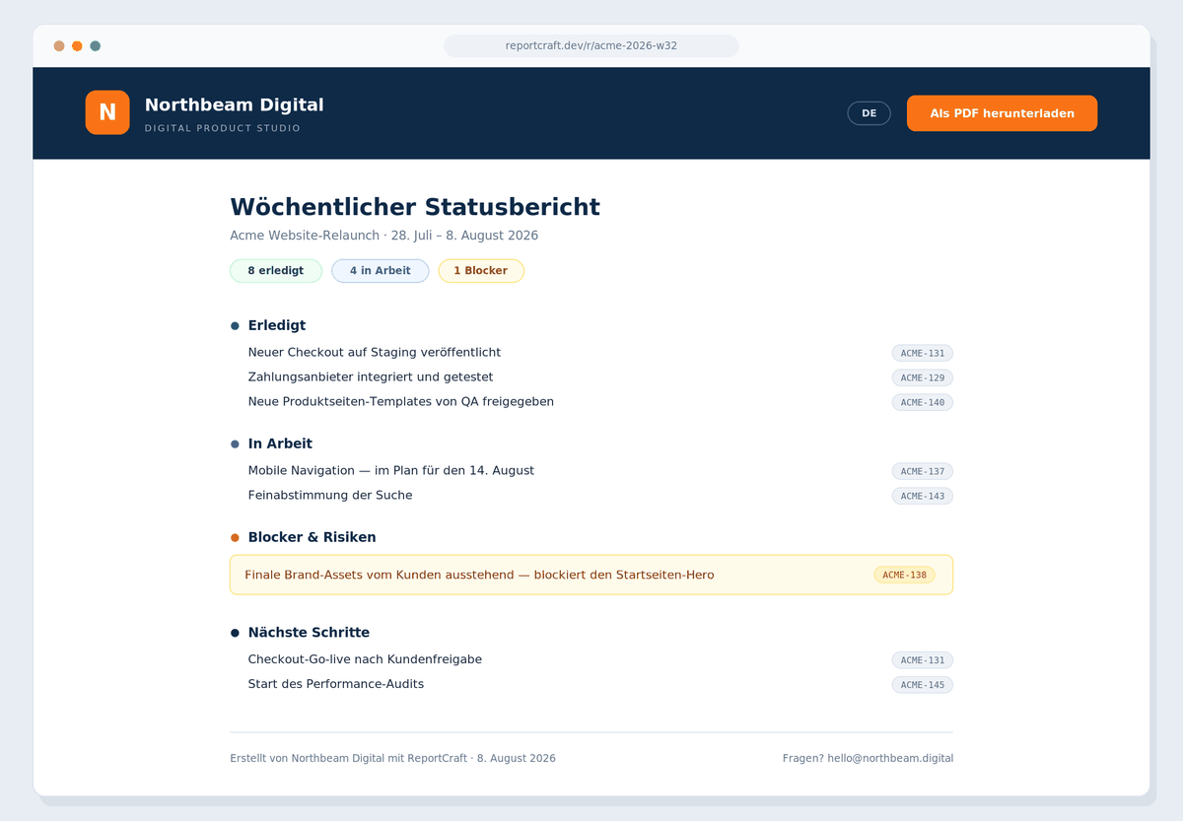
Task: Click the 'In Arbeit' section heading
Action: pyautogui.click(x=280, y=444)
